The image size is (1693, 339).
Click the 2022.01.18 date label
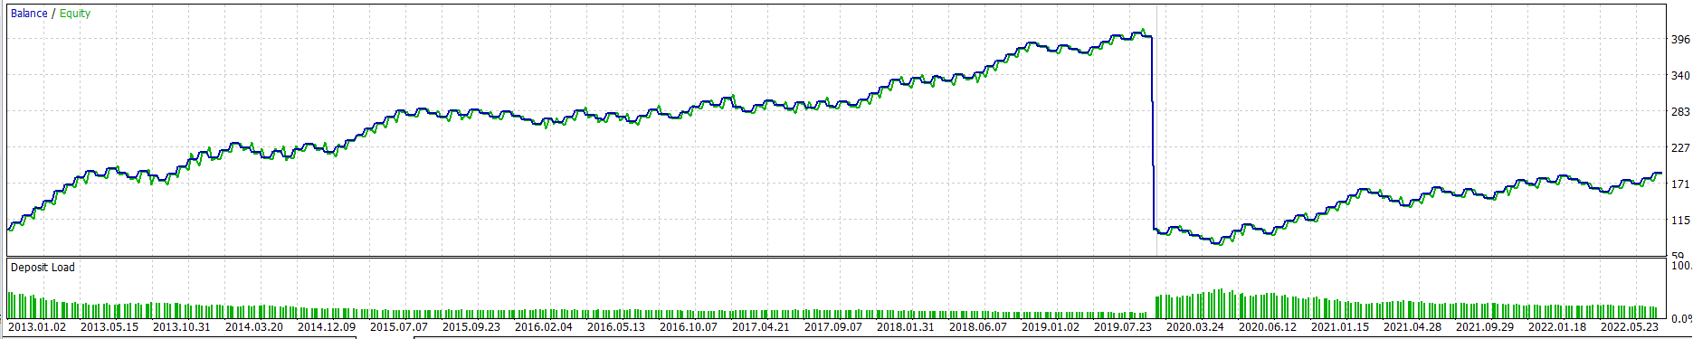click(x=1557, y=327)
